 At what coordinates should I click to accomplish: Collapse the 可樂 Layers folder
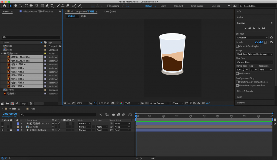(x=2, y=53)
